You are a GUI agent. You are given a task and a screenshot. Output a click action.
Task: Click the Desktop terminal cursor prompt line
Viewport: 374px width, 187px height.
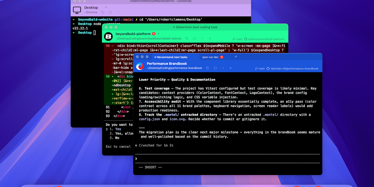[84, 33]
